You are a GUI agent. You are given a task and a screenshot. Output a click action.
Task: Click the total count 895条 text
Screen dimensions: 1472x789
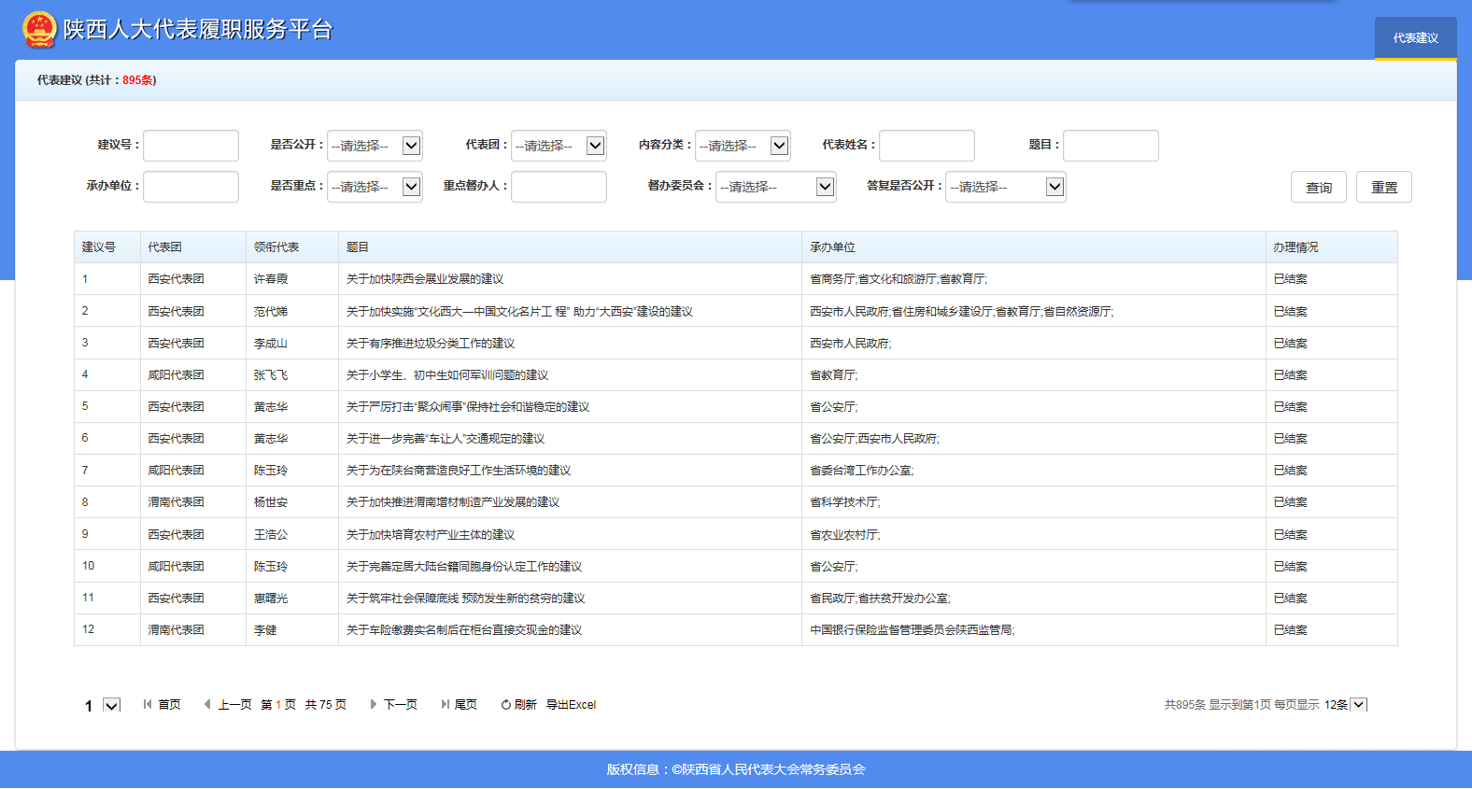point(137,80)
